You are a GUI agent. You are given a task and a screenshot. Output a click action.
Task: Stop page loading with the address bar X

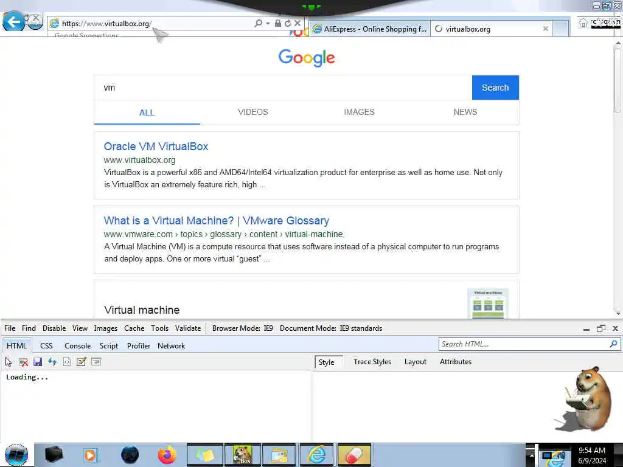pos(297,23)
